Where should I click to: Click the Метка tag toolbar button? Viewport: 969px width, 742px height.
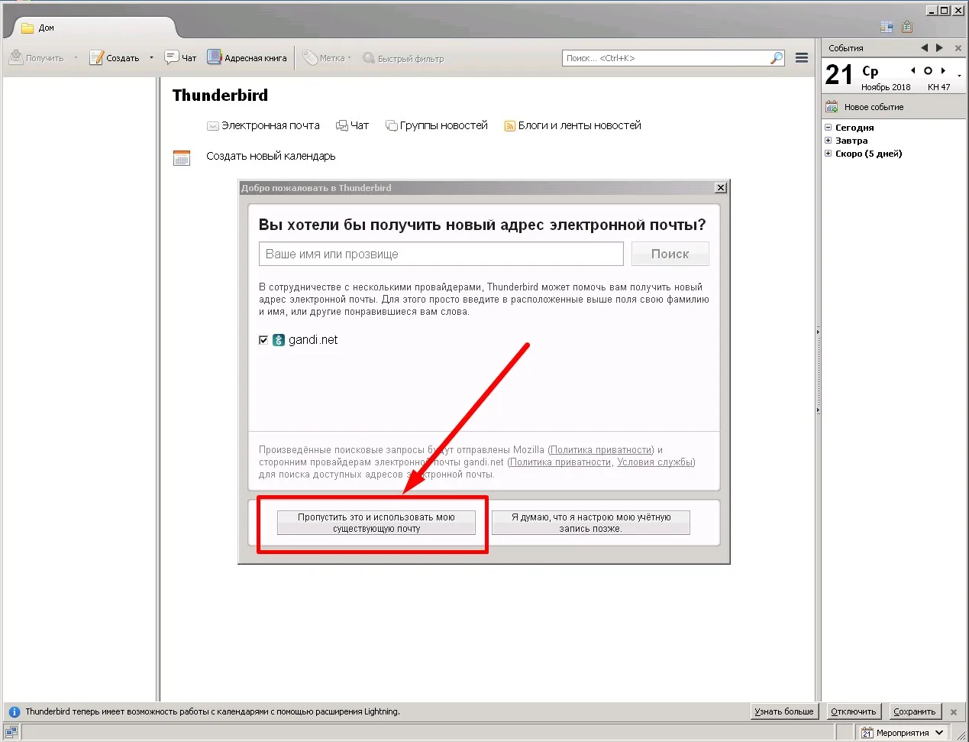327,58
